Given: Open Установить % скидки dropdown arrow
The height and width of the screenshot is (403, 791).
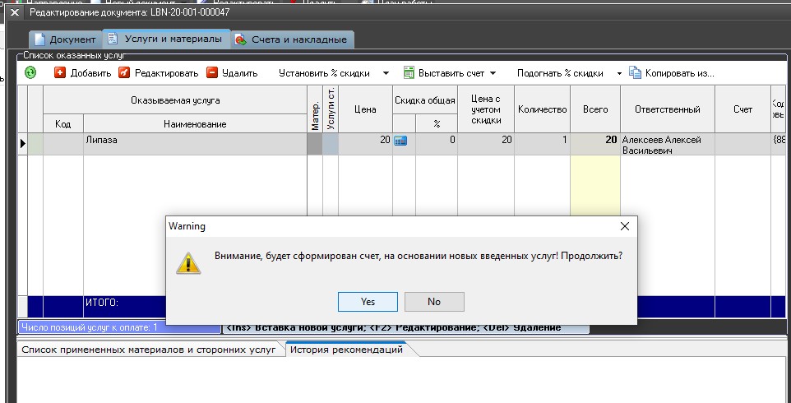Looking at the screenshot, I should [386, 73].
